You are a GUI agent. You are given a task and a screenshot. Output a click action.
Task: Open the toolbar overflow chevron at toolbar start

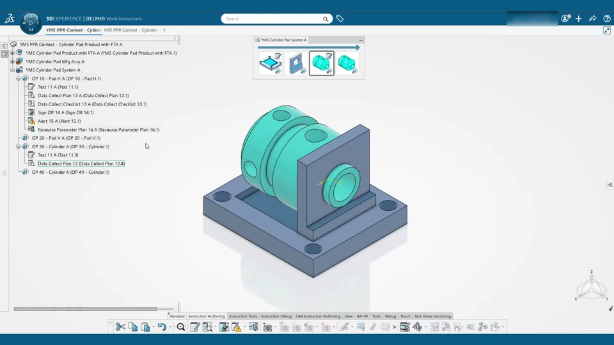111,323
